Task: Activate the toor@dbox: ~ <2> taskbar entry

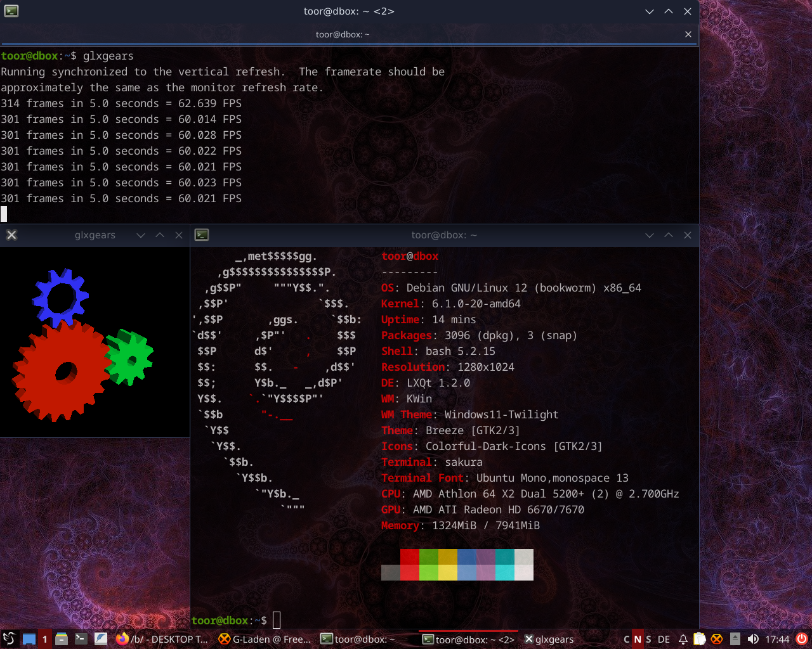Action: 468,639
